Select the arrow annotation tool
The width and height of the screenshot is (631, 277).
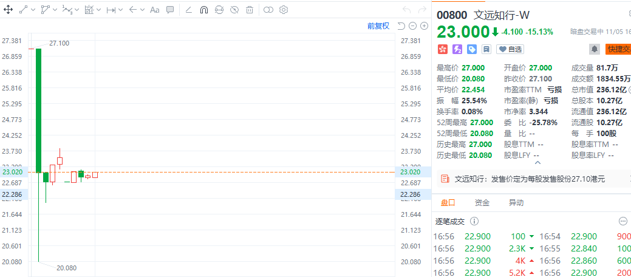pyautogui.click(x=133, y=10)
